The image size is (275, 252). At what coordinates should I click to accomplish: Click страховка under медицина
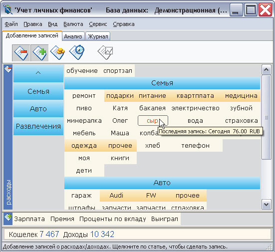coord(242,121)
